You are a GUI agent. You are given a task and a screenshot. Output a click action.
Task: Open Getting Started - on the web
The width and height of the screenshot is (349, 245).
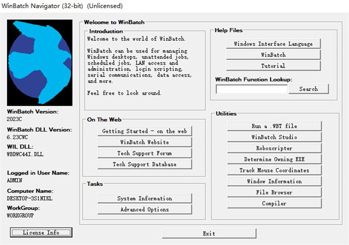(x=144, y=132)
